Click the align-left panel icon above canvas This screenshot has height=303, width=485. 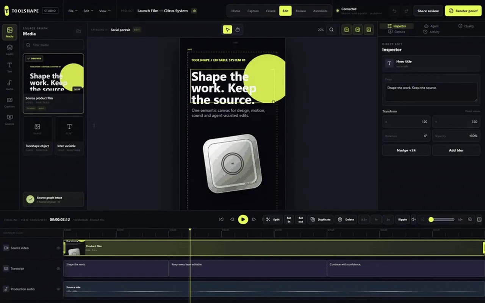[346, 30]
